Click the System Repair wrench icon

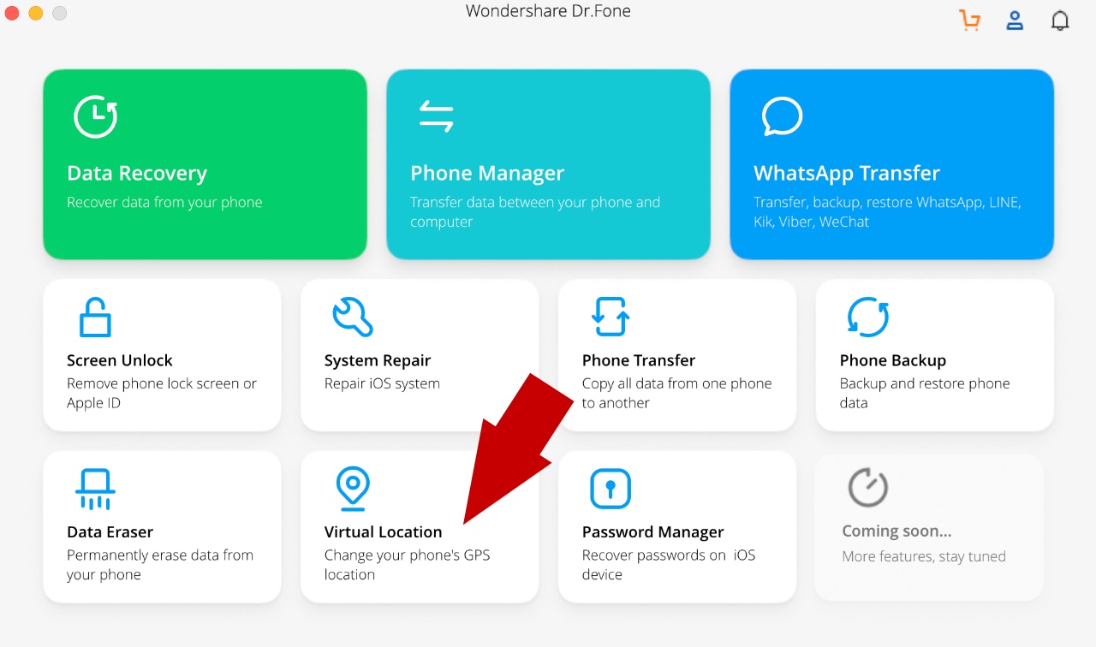point(353,317)
